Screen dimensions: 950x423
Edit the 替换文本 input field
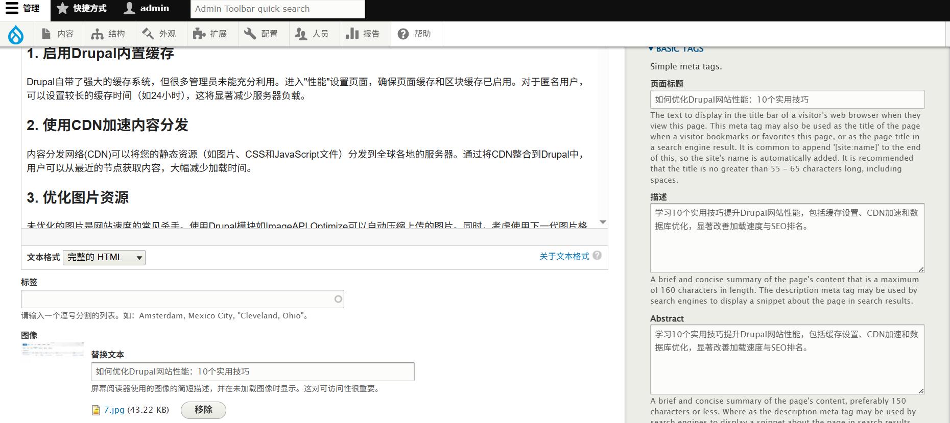[x=253, y=371]
